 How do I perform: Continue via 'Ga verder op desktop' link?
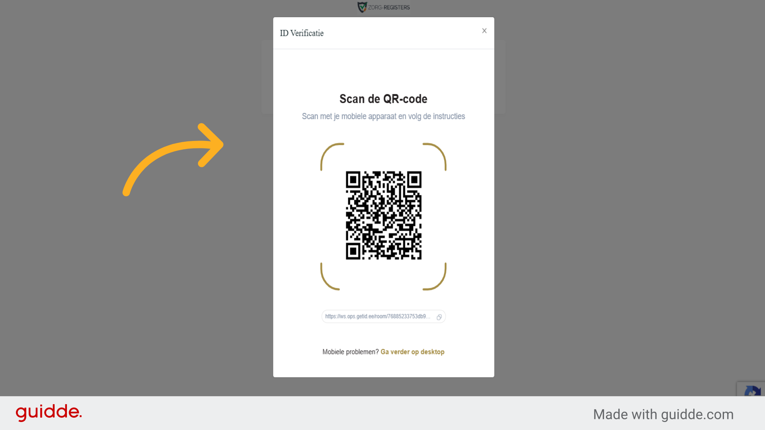[412, 352]
